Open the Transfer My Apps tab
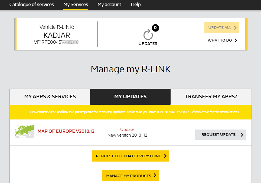Image resolution: width=261 pixels, height=183 pixels. [x=211, y=97]
